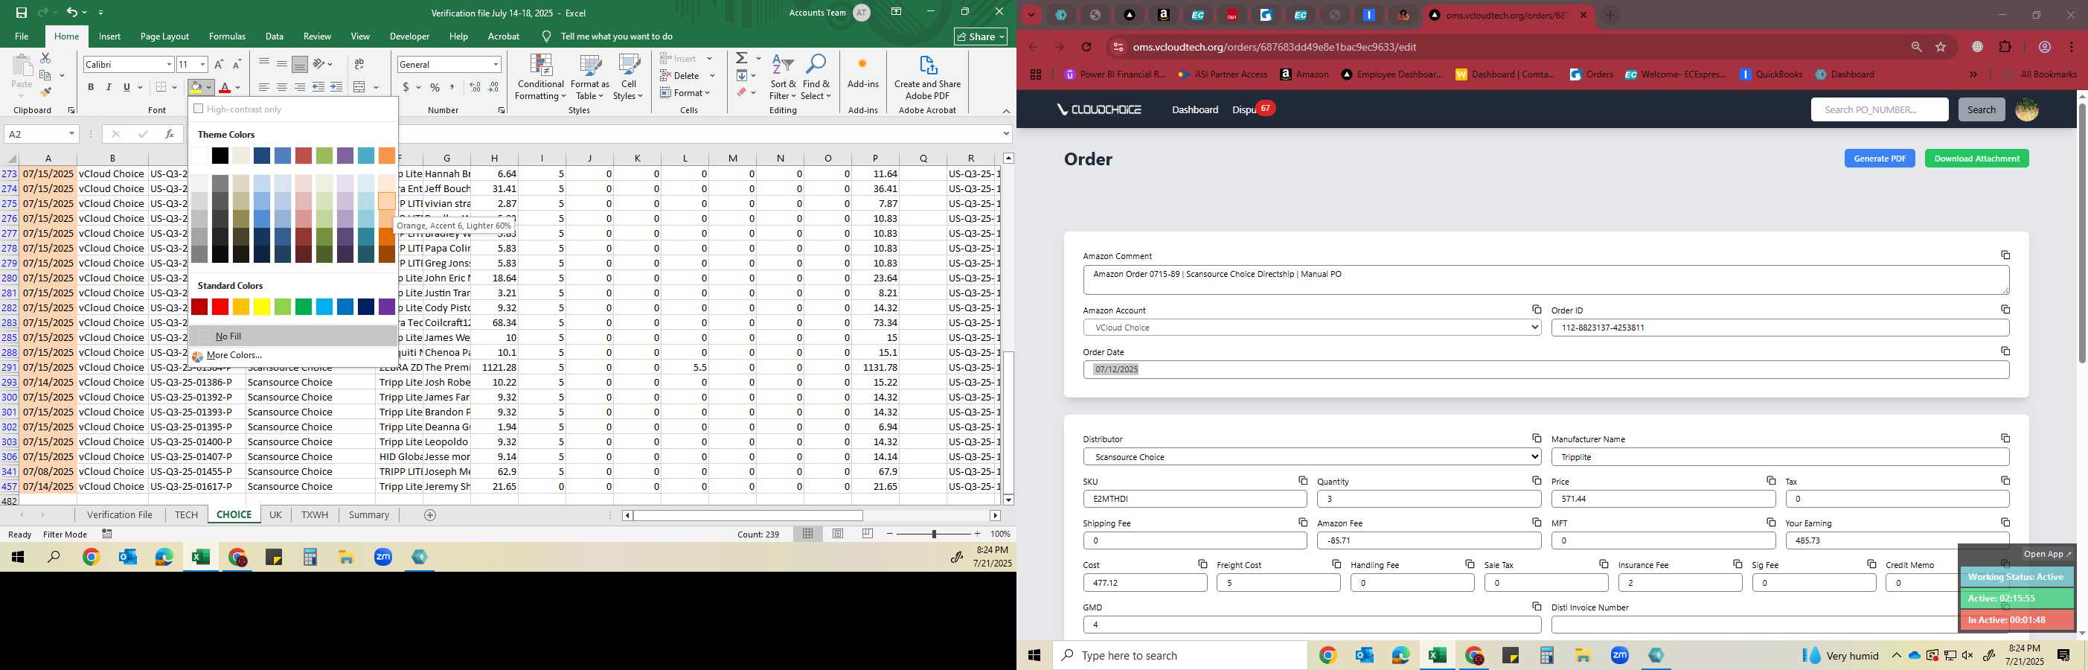Click Increase Font Size icon

[x=218, y=64]
